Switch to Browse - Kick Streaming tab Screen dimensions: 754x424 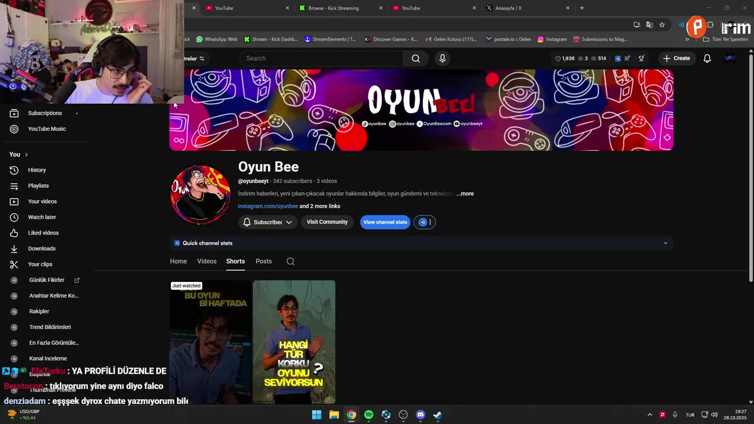pos(341,8)
